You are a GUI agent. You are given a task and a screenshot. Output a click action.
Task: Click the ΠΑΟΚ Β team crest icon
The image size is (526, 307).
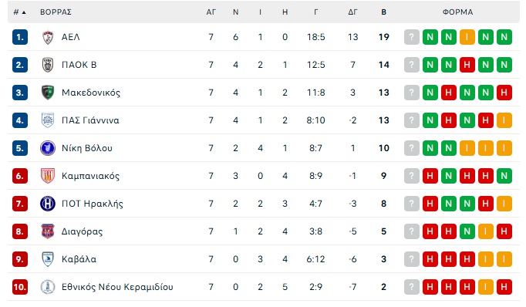click(x=48, y=65)
